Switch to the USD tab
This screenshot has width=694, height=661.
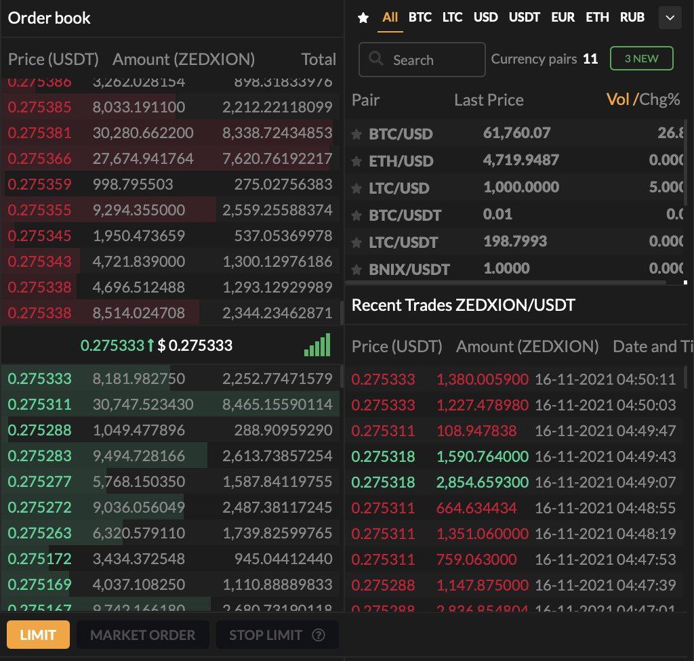pyautogui.click(x=485, y=17)
